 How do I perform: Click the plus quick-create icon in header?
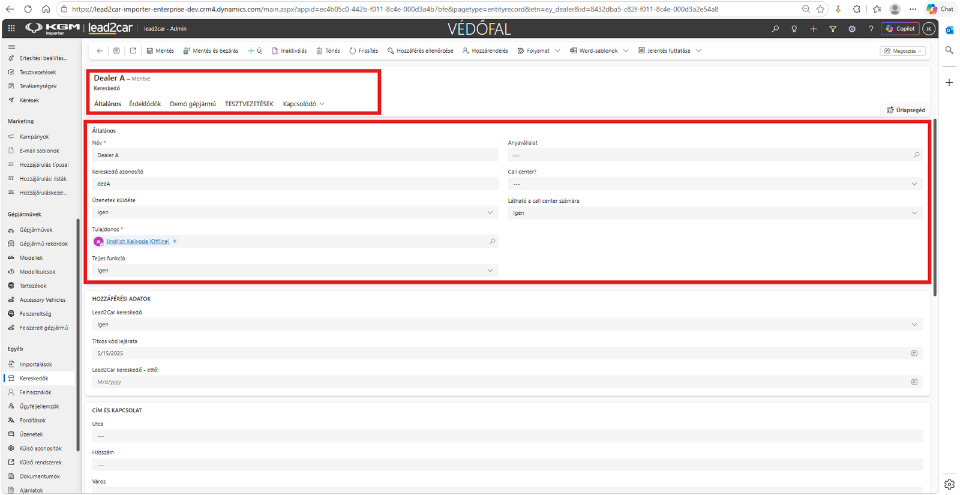click(814, 29)
